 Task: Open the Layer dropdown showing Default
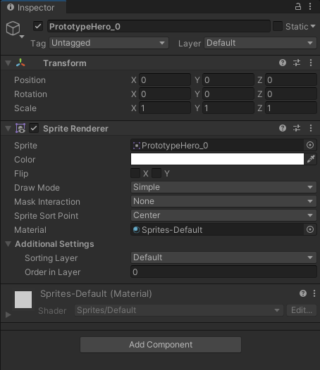[260, 43]
